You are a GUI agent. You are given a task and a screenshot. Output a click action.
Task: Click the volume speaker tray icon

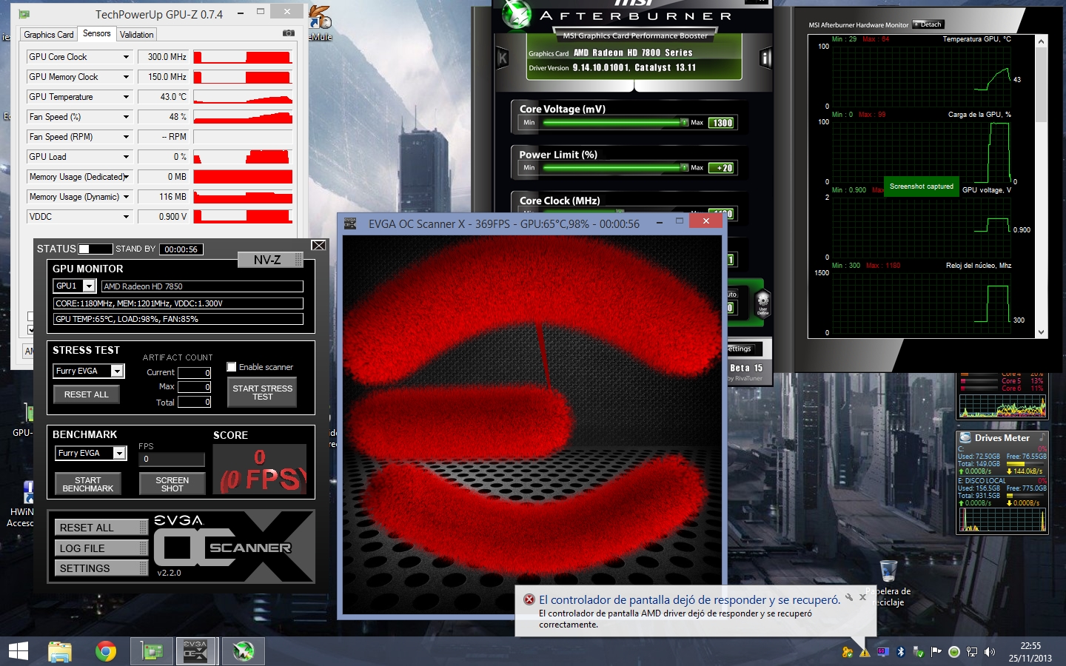coord(990,652)
